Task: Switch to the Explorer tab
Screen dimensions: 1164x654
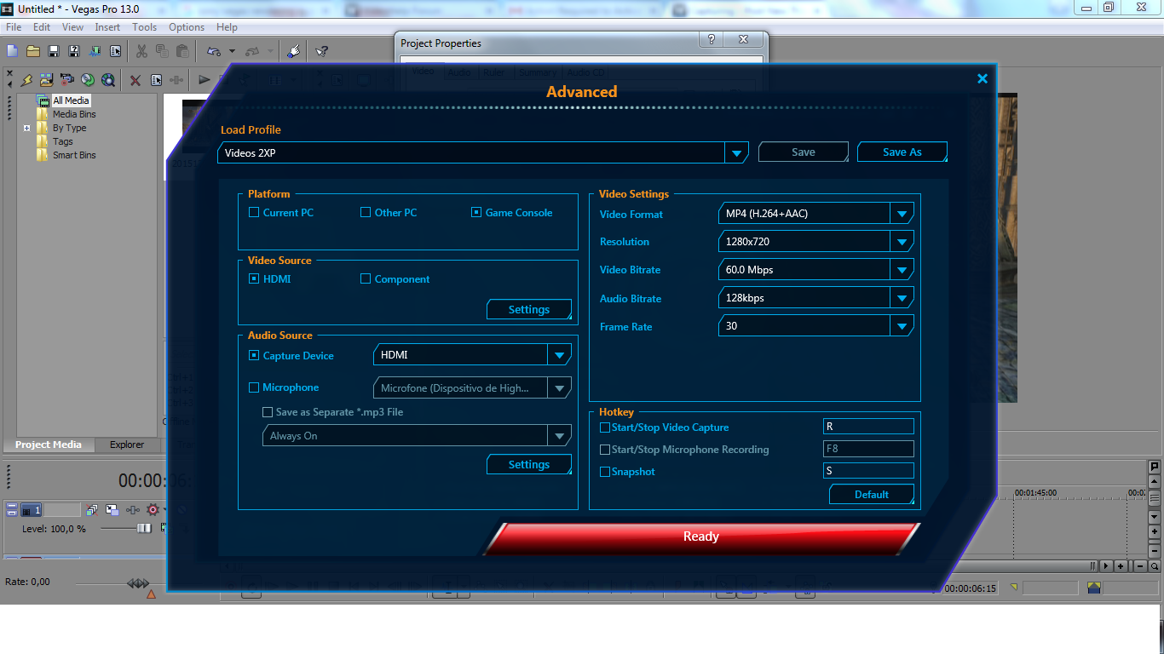Action: point(127,445)
